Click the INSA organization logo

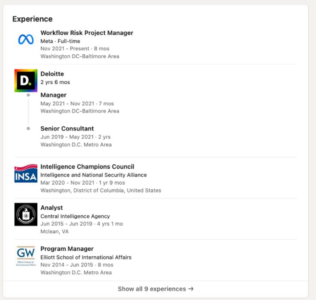(x=26, y=174)
